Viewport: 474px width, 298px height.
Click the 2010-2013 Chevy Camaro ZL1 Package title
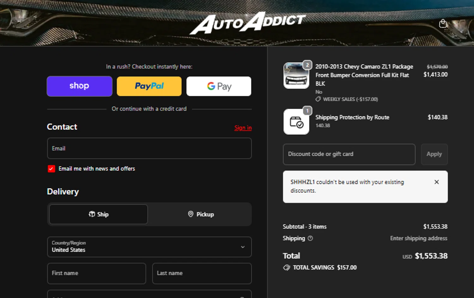click(x=364, y=75)
